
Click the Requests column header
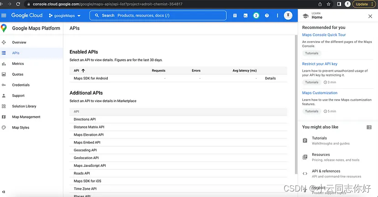pyautogui.click(x=158, y=70)
